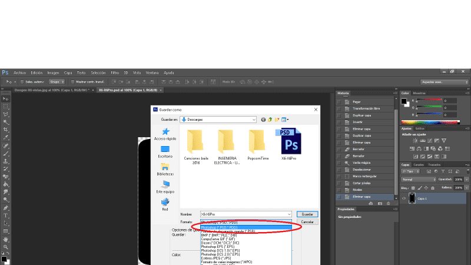Add a Vibrance adjustment (triangle icon)
The width and height of the screenshot is (471, 265).
click(x=444, y=141)
